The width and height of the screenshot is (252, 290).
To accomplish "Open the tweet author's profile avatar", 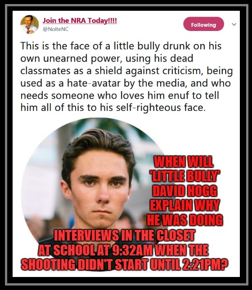I will click(x=30, y=24).
